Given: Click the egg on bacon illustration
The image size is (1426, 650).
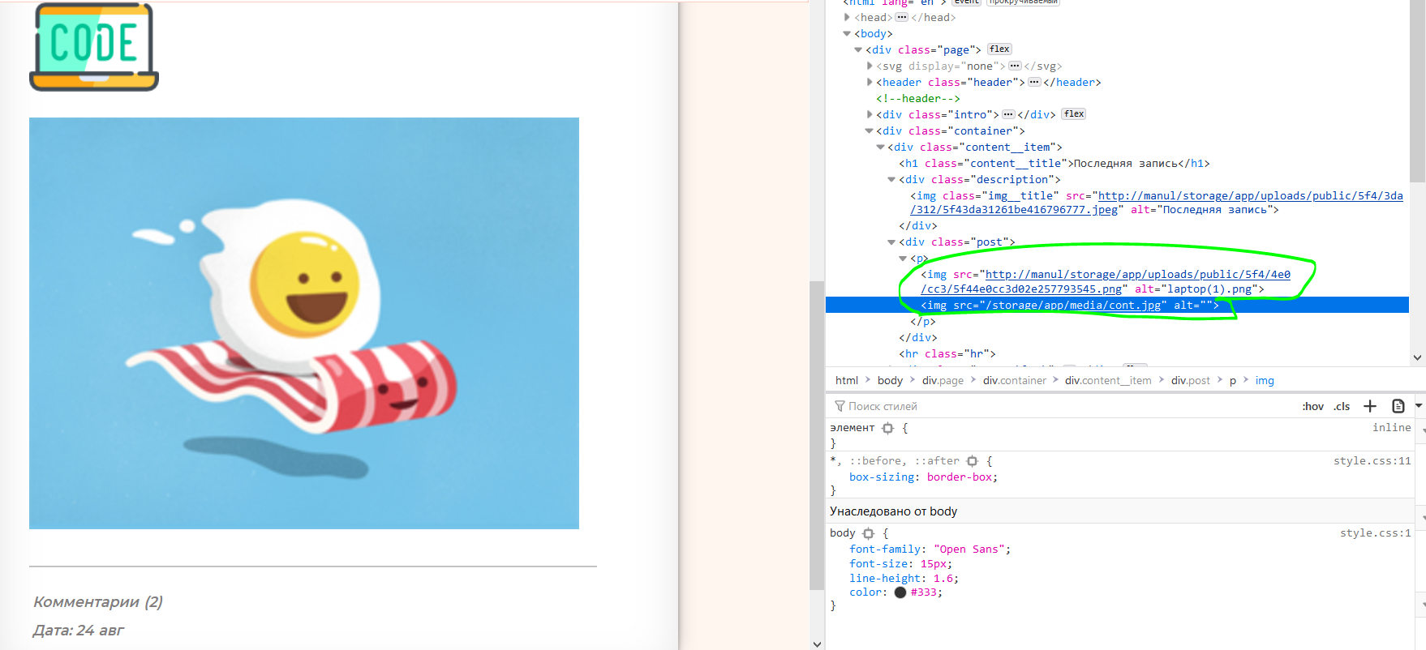Looking at the screenshot, I should coord(304,323).
